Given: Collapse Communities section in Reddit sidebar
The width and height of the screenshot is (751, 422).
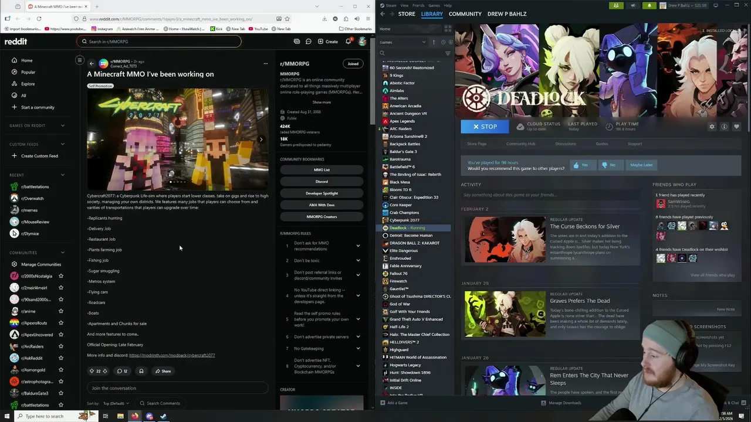Looking at the screenshot, I should (x=63, y=253).
